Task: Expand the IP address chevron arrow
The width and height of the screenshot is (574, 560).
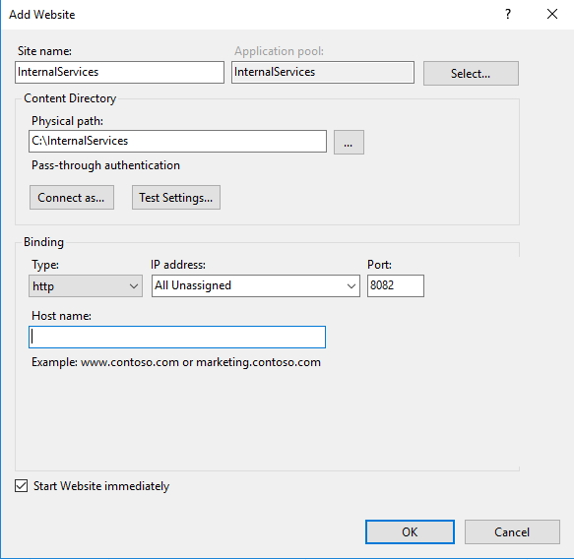Action: (x=351, y=286)
